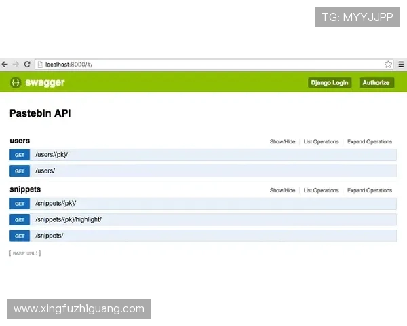This screenshot has width=407, height=326.
Task: Bookmark the page with the star icon
Action: 388,65
